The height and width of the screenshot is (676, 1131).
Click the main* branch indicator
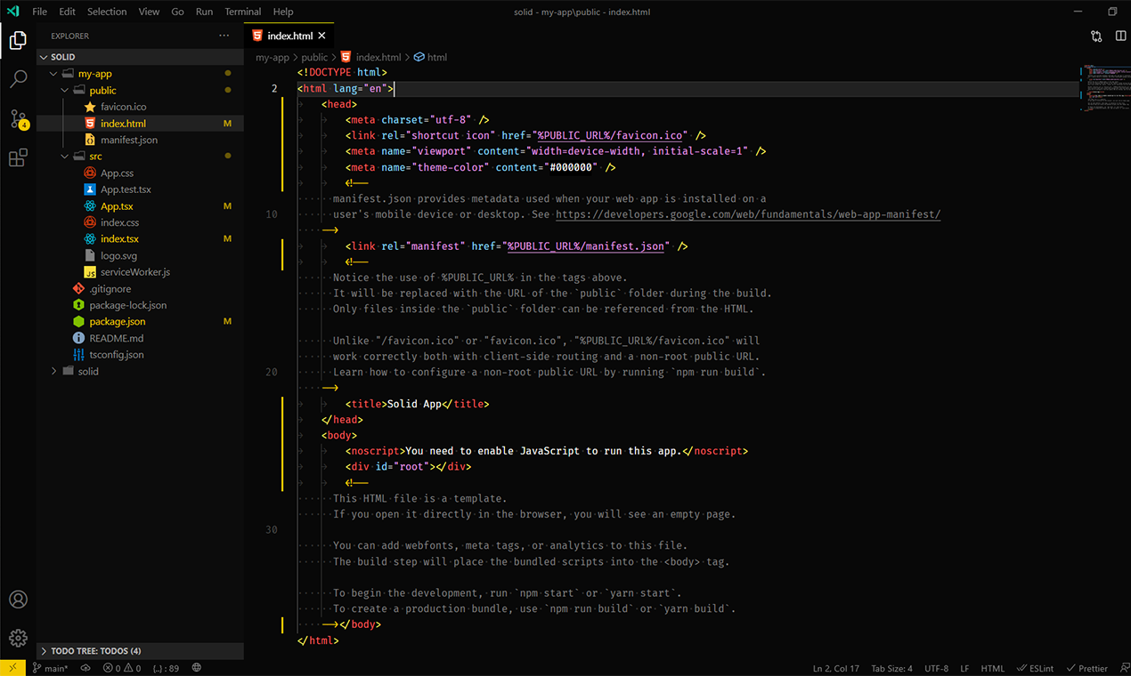point(51,667)
